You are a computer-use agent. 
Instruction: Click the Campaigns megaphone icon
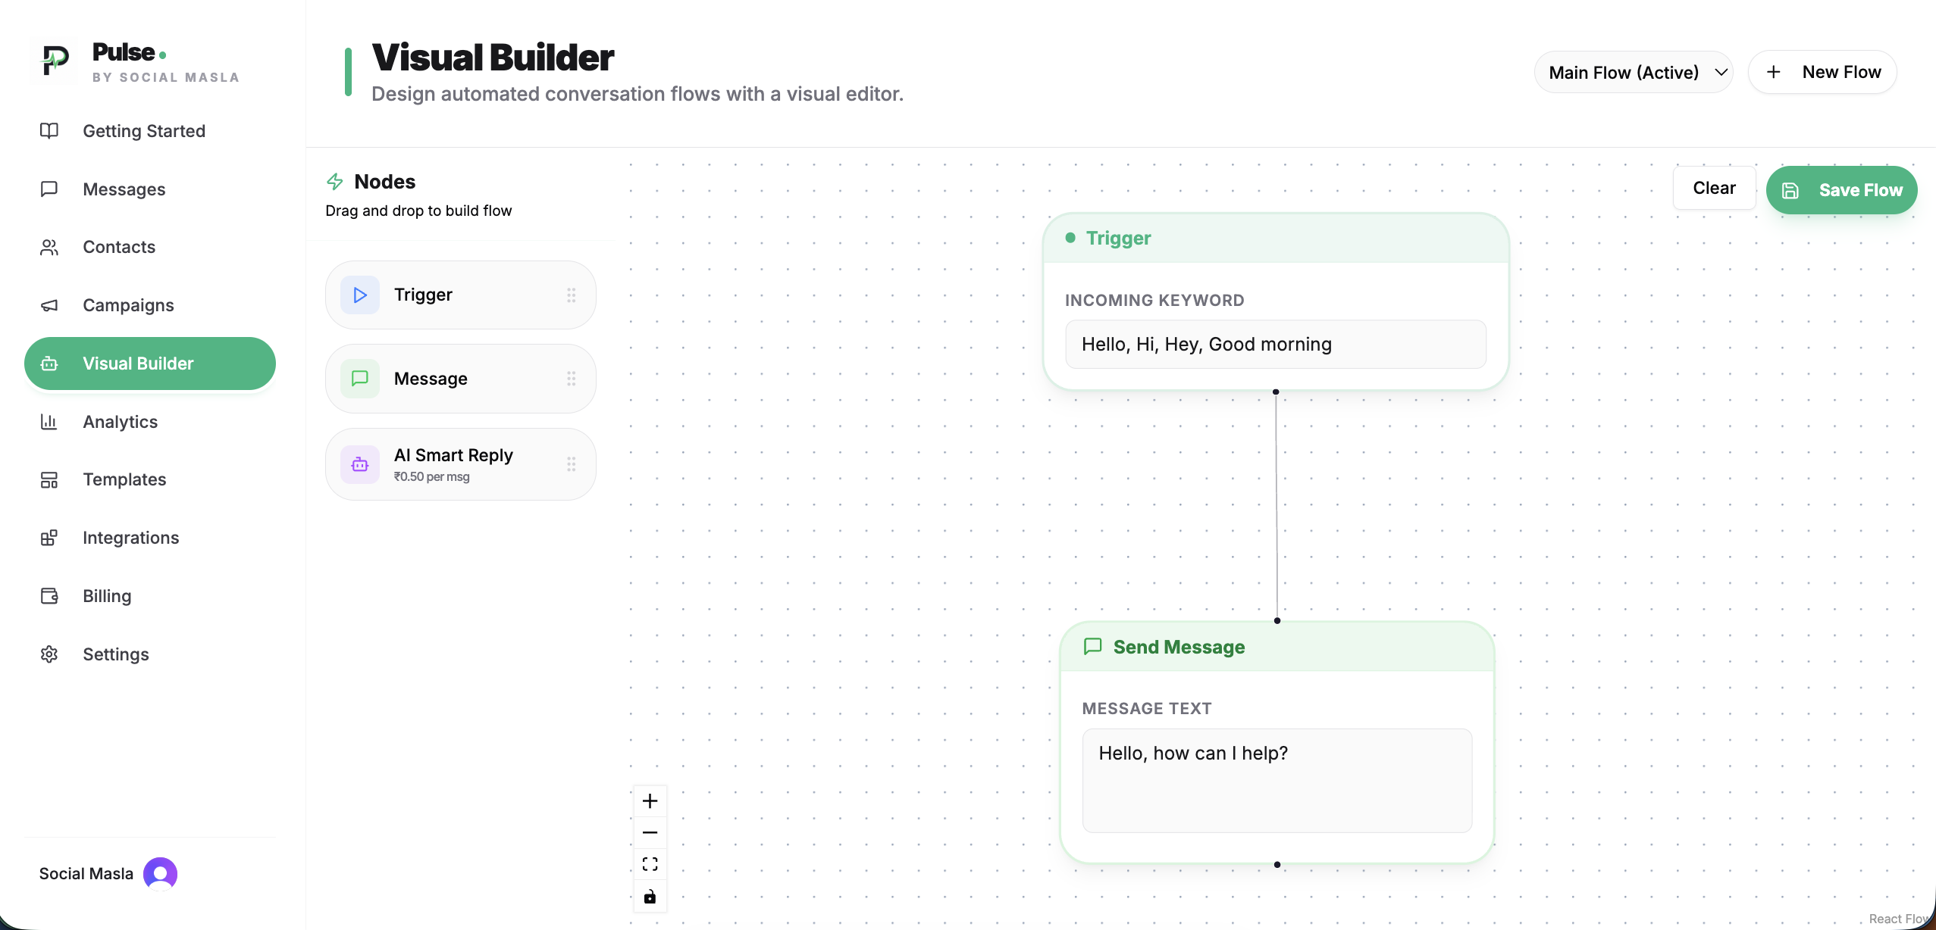click(x=49, y=305)
